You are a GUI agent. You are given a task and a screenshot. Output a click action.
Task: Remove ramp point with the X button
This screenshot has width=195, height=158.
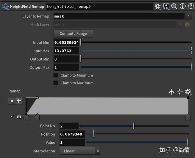pyautogui.click(x=12, y=101)
